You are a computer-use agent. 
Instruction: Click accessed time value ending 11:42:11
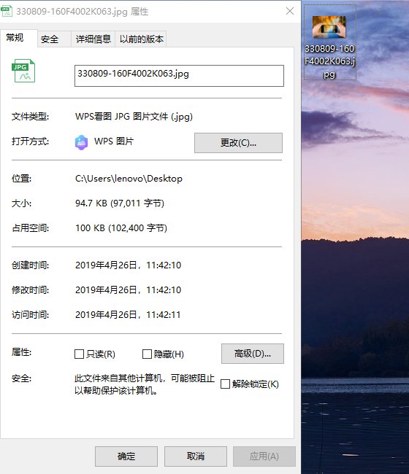[x=128, y=315]
